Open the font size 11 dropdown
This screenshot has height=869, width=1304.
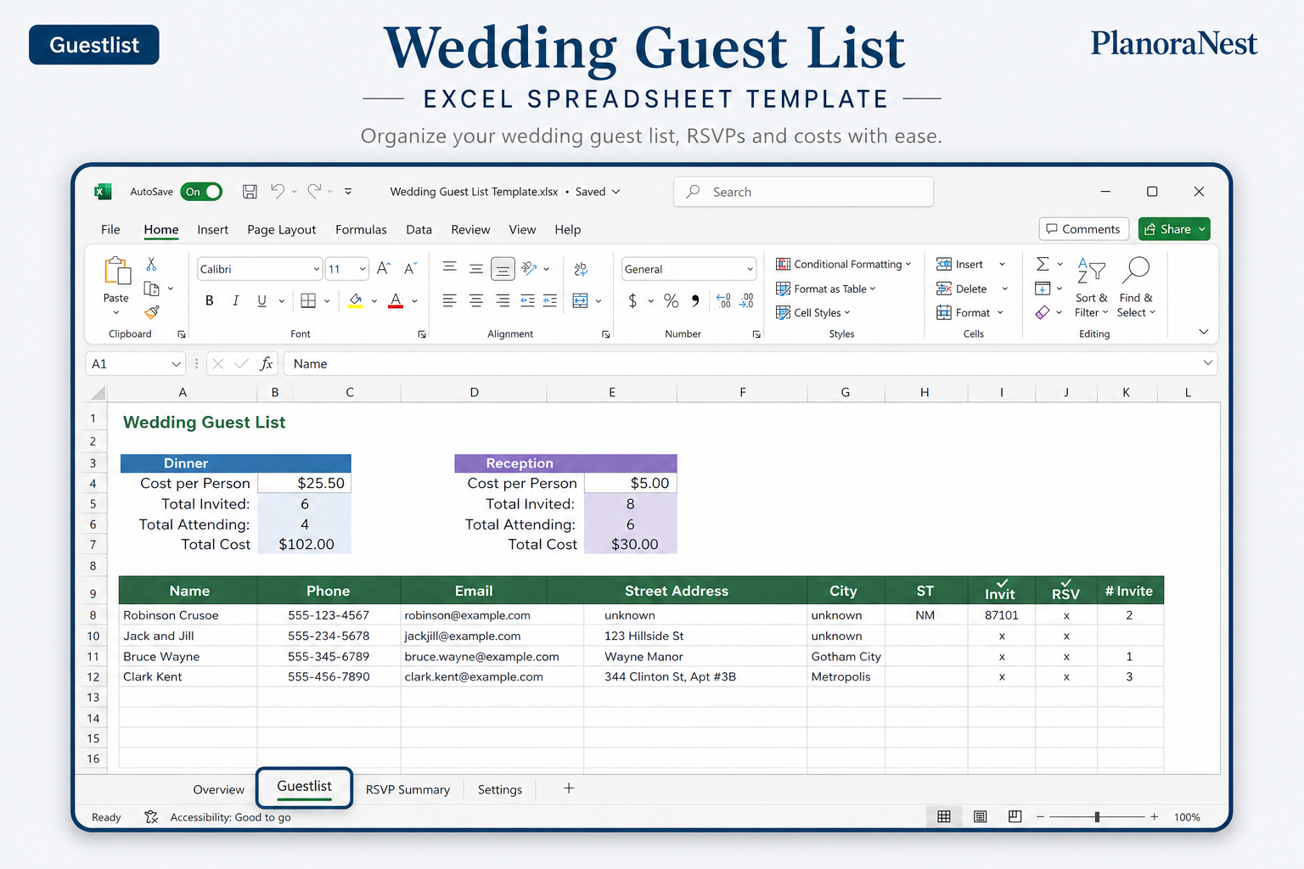click(x=363, y=269)
